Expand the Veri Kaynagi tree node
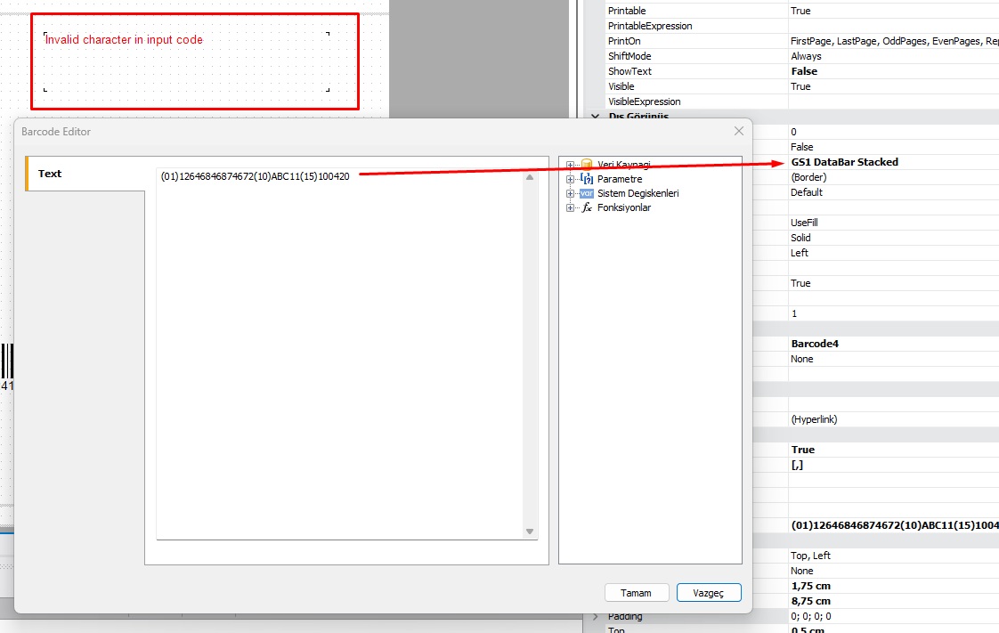 (571, 165)
